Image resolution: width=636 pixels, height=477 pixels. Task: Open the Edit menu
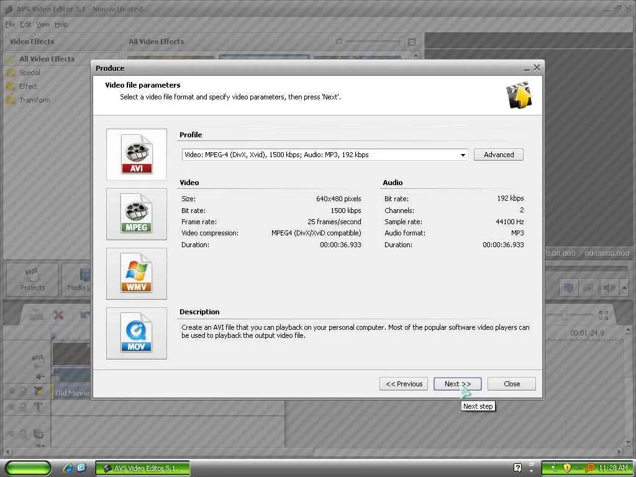pos(25,24)
